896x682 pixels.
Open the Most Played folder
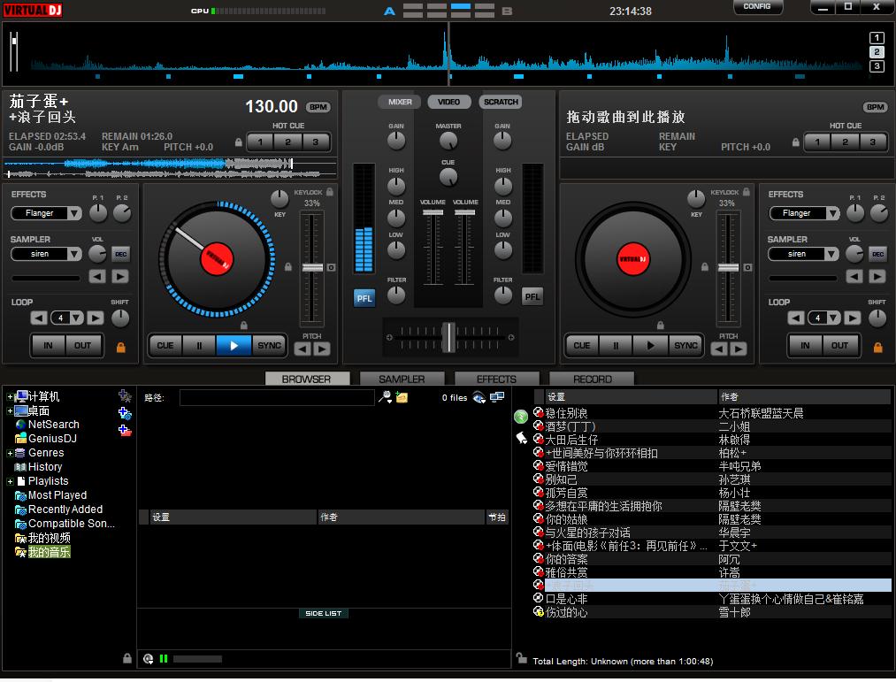(x=50, y=495)
